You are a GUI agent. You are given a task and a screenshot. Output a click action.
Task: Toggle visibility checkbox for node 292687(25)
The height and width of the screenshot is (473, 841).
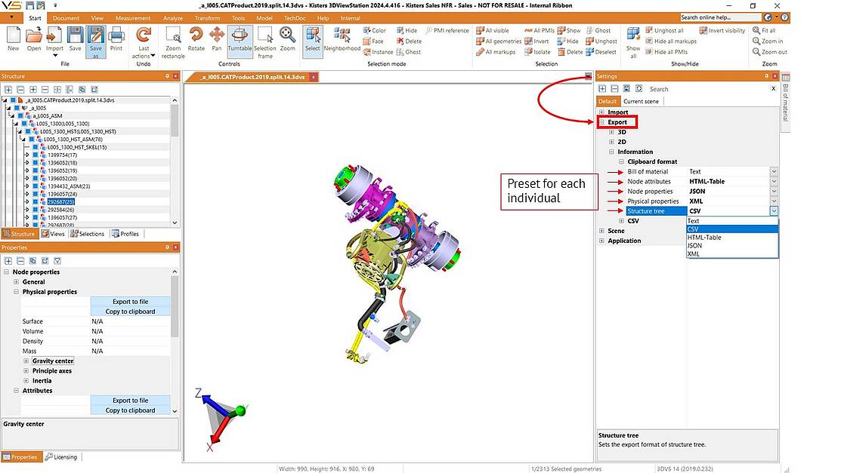[x=35, y=202]
